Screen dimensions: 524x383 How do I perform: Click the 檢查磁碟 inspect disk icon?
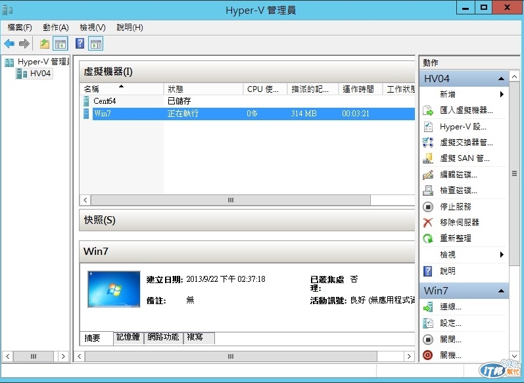428,191
